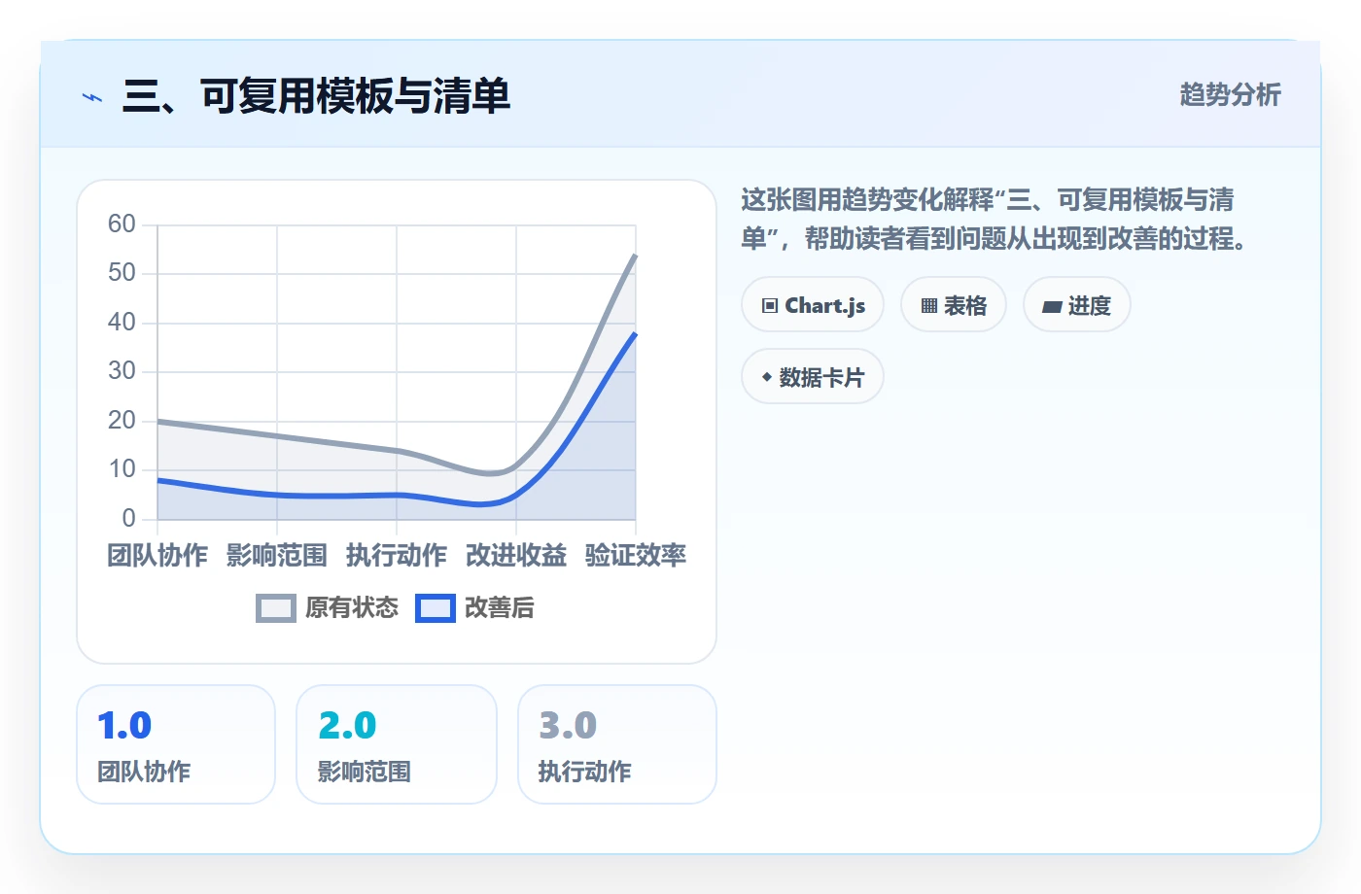Click the 影响范围 x-axis label
The height and width of the screenshot is (894, 1361).
[277, 556]
